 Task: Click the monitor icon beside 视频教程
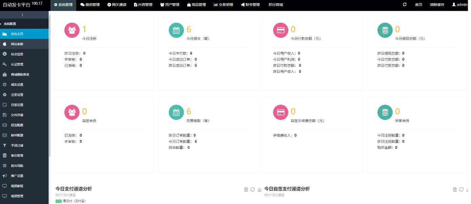[x=5, y=186]
